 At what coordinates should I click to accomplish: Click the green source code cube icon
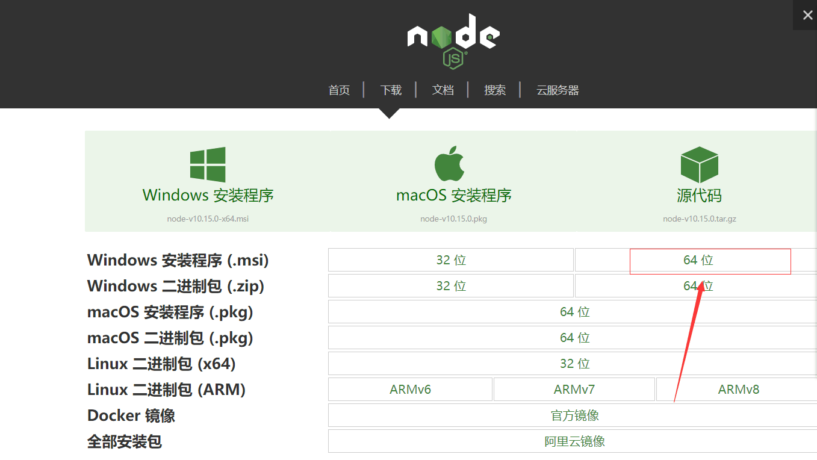tap(699, 164)
